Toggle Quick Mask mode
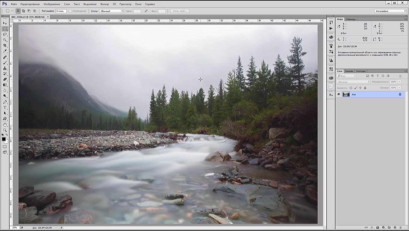The height and width of the screenshot is (231, 409). 5,147
